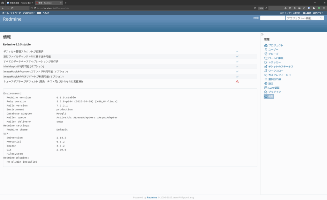Open トラッカー in the admin sidebar

pos(272,62)
